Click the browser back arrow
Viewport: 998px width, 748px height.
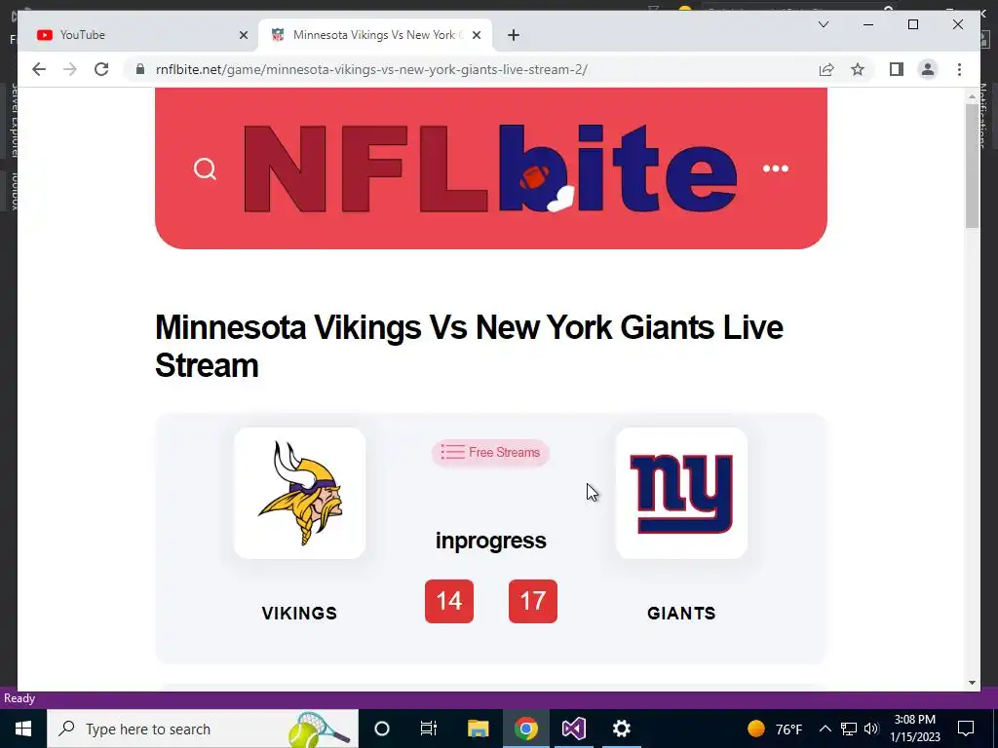point(39,69)
